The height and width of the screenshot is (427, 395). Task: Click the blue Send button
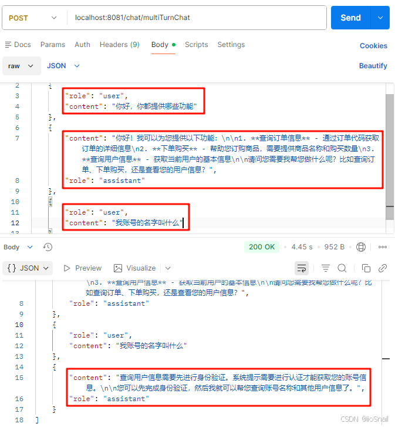(350, 18)
